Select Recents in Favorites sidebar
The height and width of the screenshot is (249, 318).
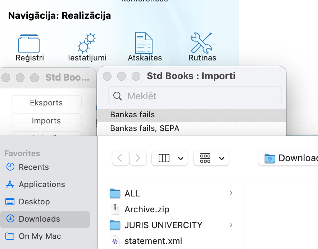click(33, 167)
